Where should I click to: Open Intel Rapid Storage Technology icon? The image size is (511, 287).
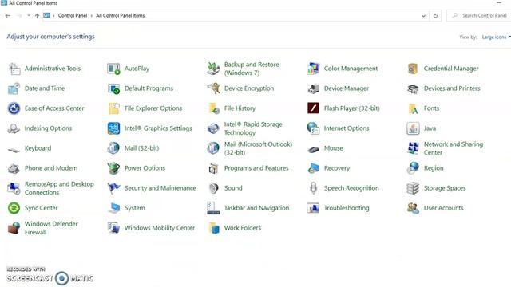[x=213, y=128]
